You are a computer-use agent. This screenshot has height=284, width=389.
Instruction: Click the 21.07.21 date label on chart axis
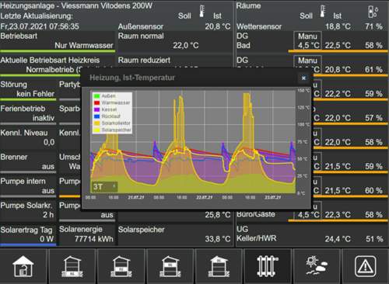(x=136, y=197)
